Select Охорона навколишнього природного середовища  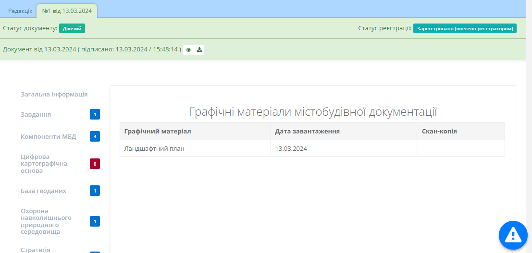pos(46,221)
